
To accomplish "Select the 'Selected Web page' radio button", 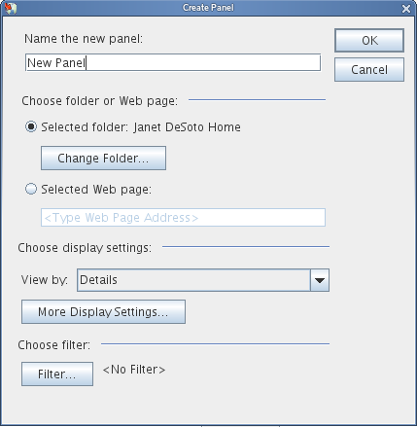I will click(31, 189).
